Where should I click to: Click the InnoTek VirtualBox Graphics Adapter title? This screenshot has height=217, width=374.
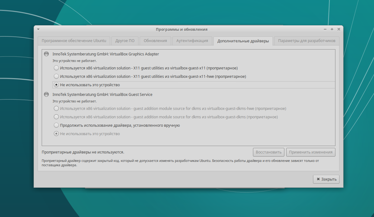pos(106,54)
